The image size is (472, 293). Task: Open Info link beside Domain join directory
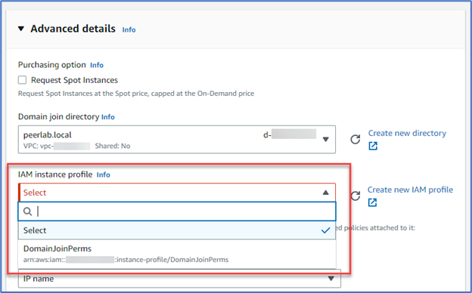click(x=107, y=117)
